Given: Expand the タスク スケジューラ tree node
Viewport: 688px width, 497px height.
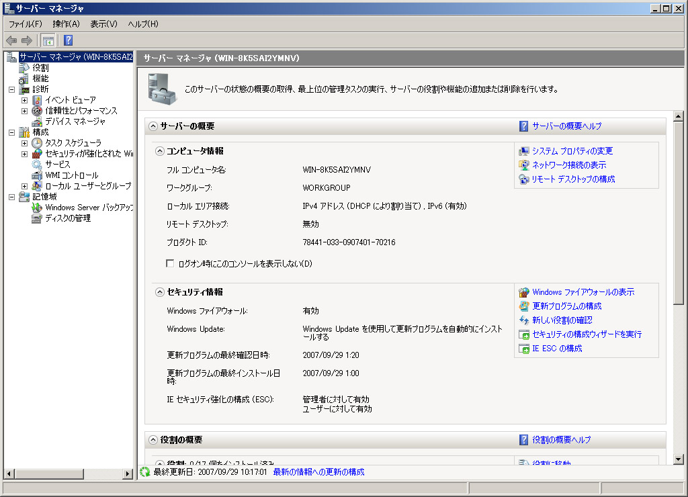Looking at the screenshot, I should click(25, 143).
